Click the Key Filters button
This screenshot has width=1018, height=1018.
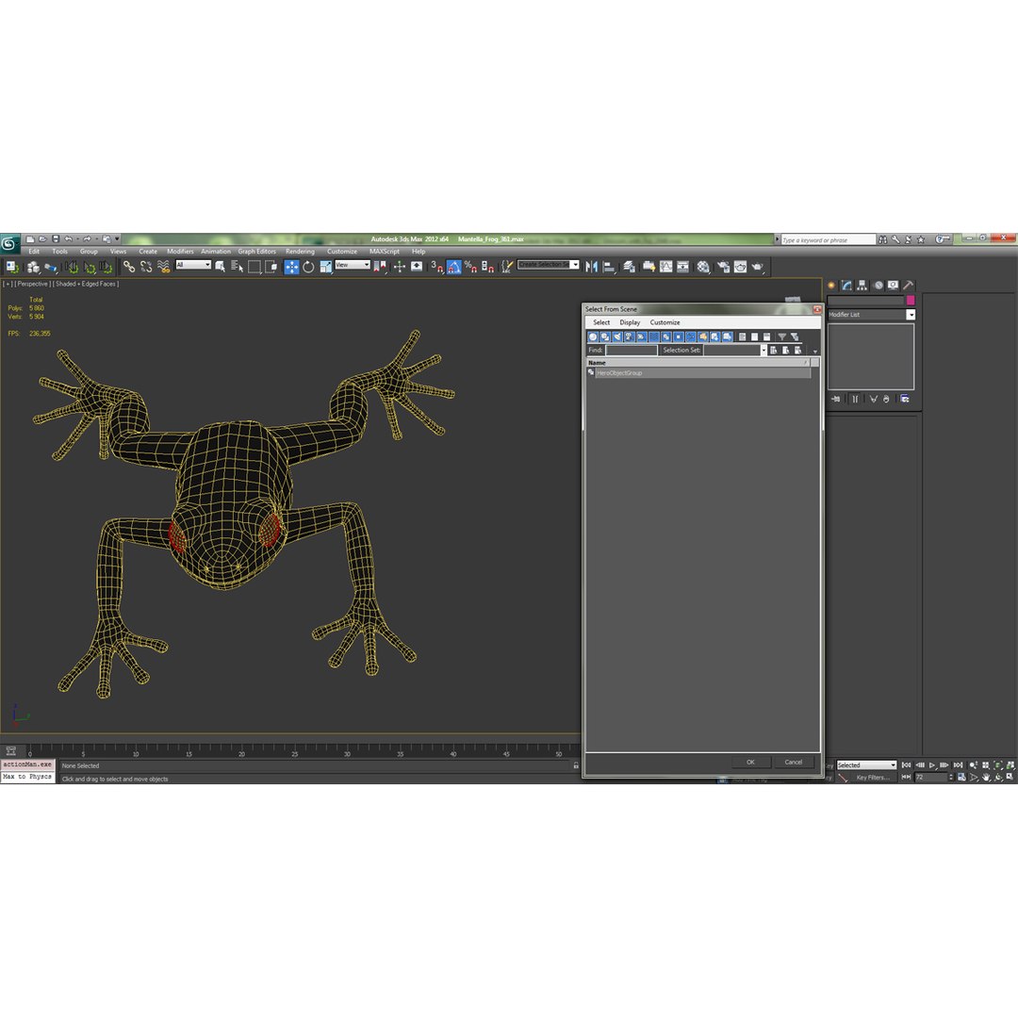(x=873, y=777)
